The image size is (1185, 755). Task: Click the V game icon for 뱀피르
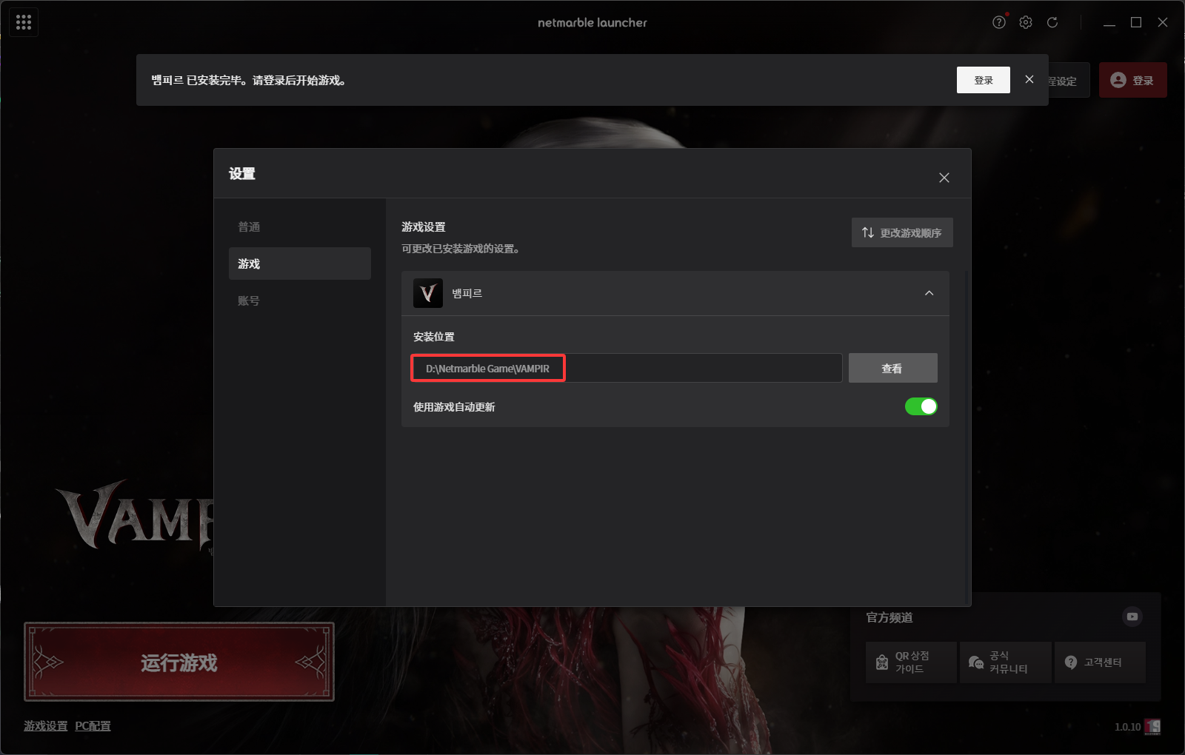(x=428, y=293)
